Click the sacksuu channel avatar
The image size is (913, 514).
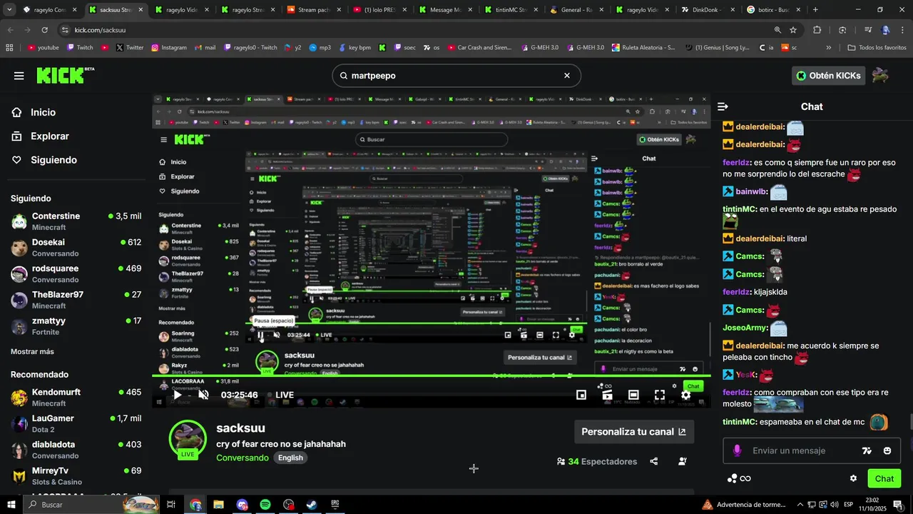[x=188, y=439]
